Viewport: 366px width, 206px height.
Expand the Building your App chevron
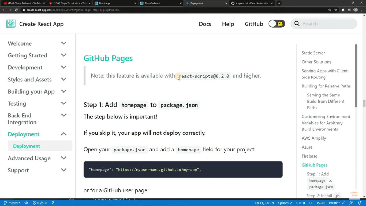click(64, 91)
